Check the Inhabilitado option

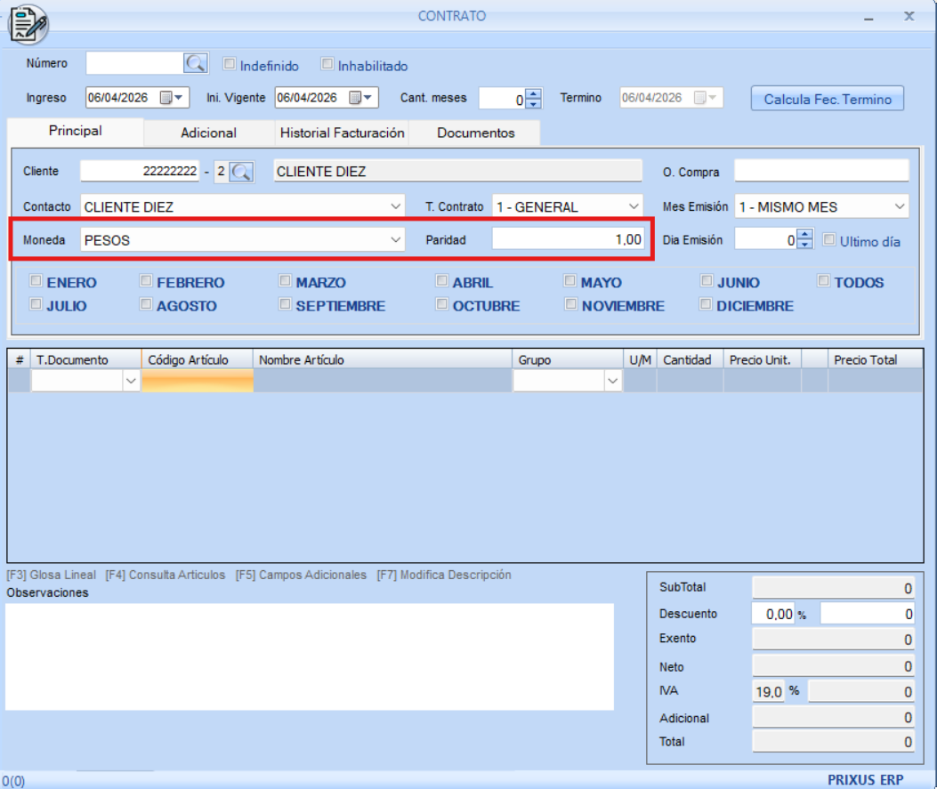coord(327,65)
